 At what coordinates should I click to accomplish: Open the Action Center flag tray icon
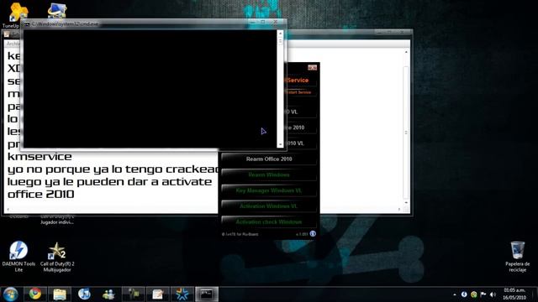pyautogui.click(x=483, y=294)
